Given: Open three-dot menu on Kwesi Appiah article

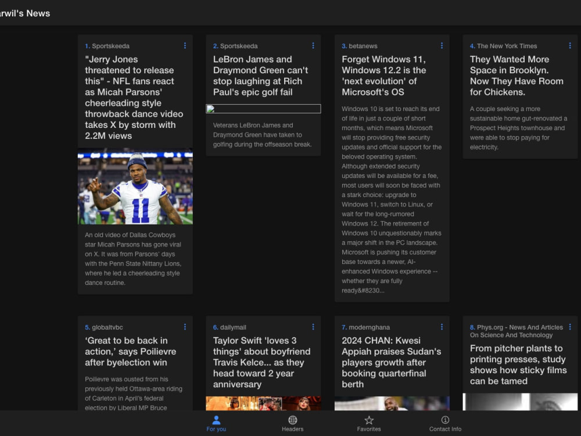Looking at the screenshot, I should pyautogui.click(x=442, y=327).
